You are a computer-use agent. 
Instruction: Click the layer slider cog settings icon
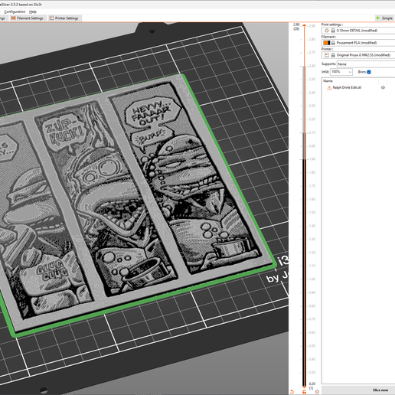tap(317, 391)
